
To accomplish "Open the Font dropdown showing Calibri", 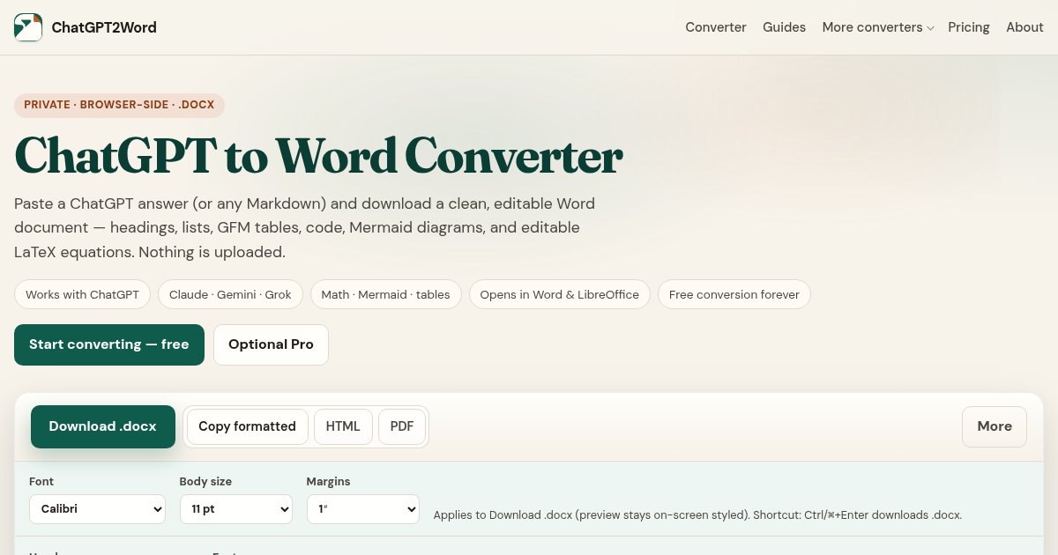I will (97, 509).
